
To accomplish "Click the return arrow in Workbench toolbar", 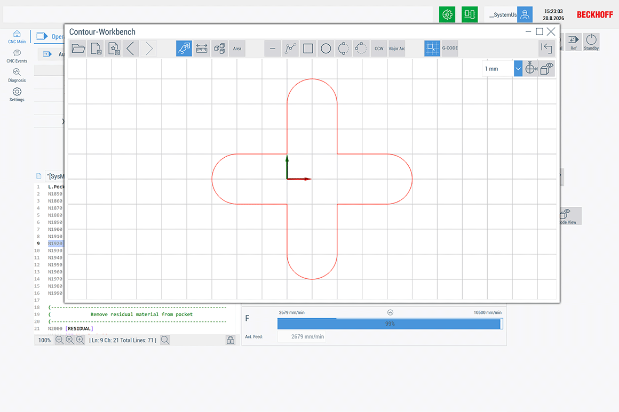I will pos(547,49).
